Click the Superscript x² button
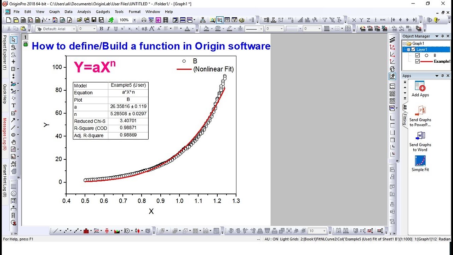 click(x=123, y=29)
